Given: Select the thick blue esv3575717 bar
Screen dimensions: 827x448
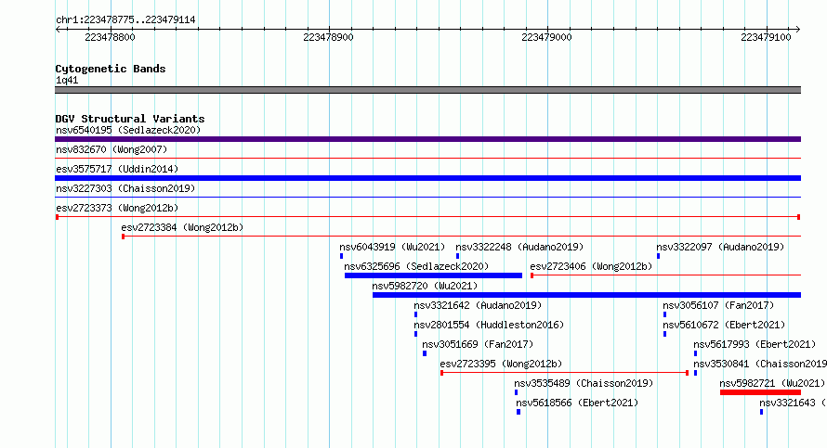Looking at the screenshot, I should (427, 178).
